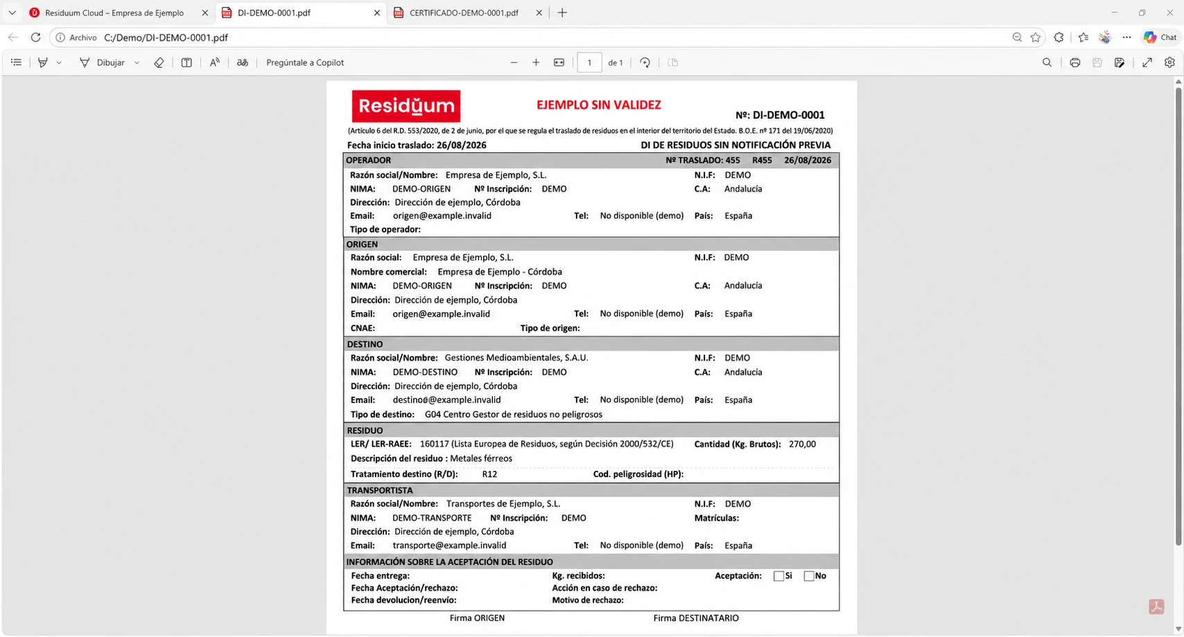Click the address bar file path
The height and width of the screenshot is (637, 1184).
click(166, 37)
